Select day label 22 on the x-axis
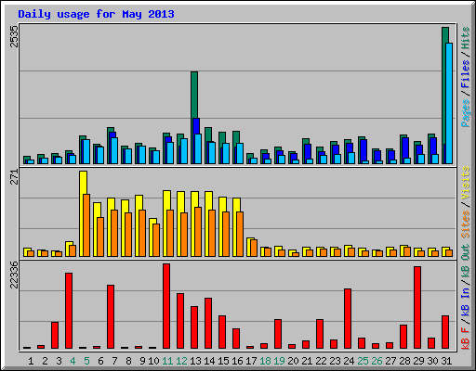The height and width of the screenshot is (371, 476). [321, 361]
